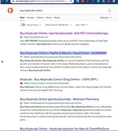Open the Any Time filter dropdown
This screenshot has width=118, height=131.
[x=82, y=25]
